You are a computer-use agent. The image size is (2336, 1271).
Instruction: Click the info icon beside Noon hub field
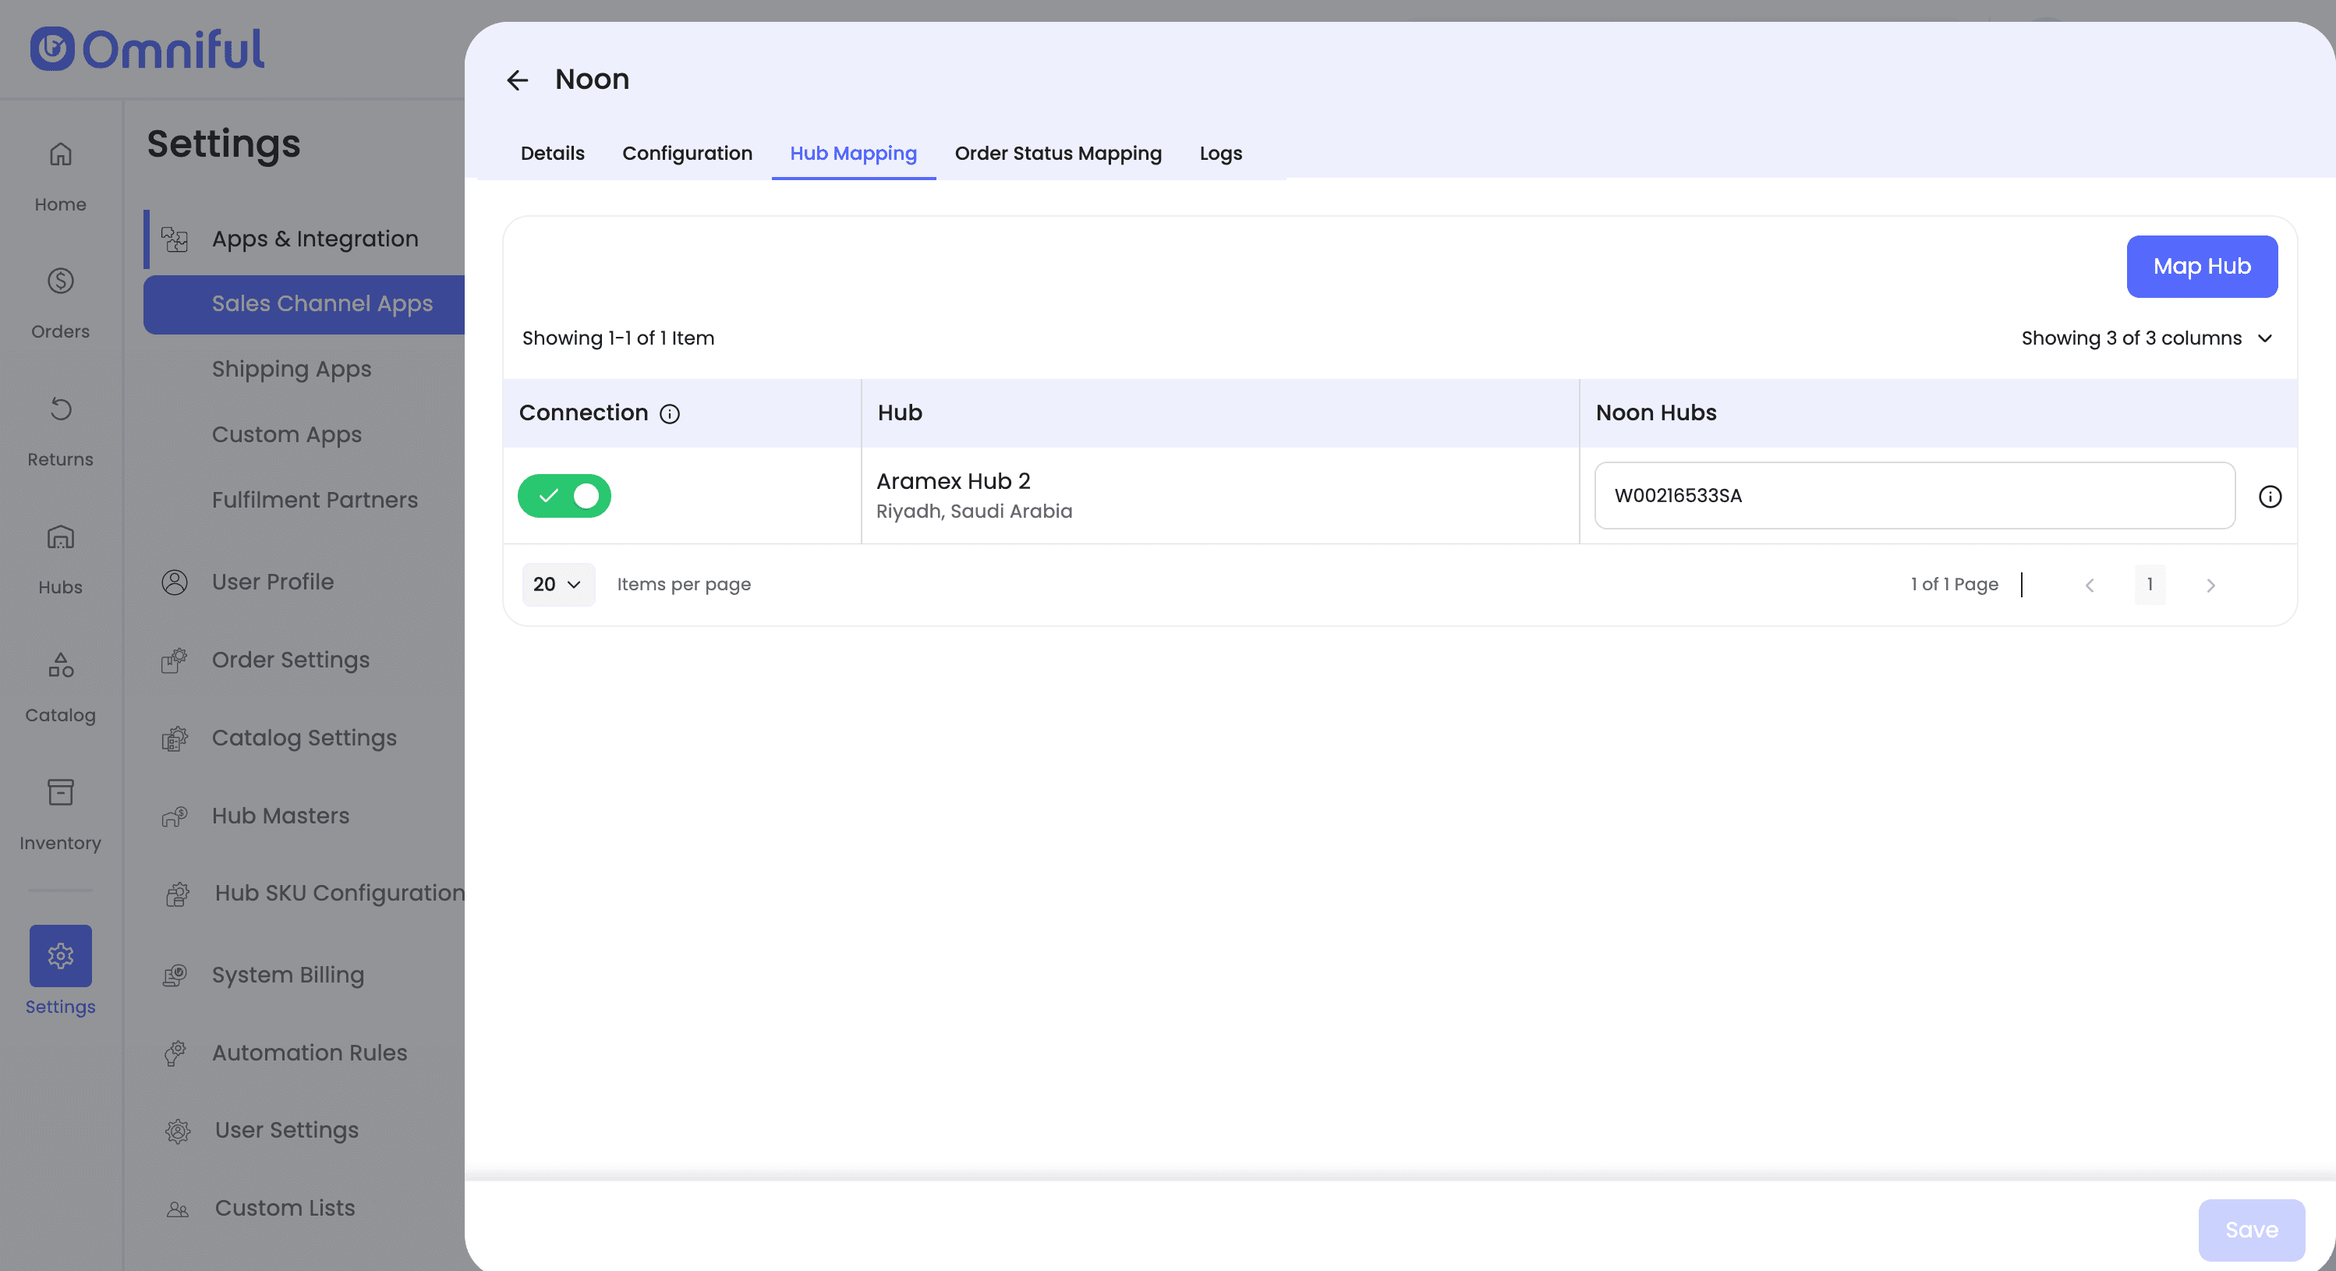point(2270,496)
